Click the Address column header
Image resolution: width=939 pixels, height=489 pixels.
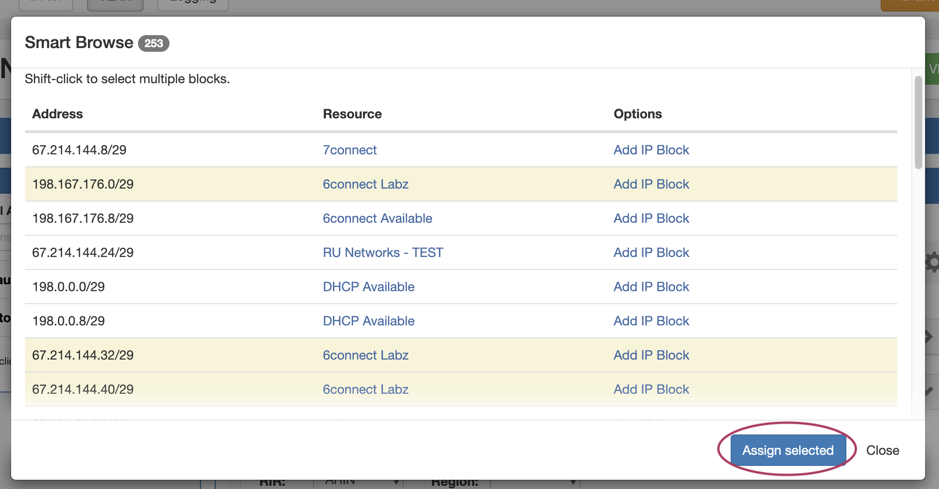click(x=57, y=114)
